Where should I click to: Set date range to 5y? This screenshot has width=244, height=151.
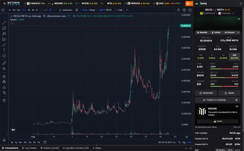12,142
